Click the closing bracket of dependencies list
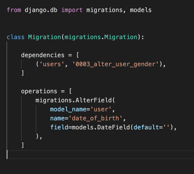Viewport: 194px width, 174px height. click(x=23, y=73)
